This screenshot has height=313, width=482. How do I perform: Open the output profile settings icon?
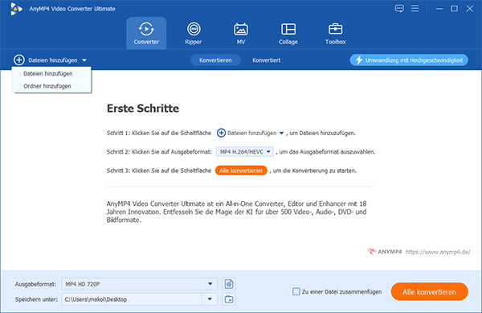pos(229,284)
